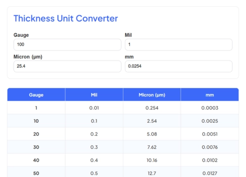246x177 pixels.
Task: Select the Gauge cell with value 30
Action: [x=36, y=147]
